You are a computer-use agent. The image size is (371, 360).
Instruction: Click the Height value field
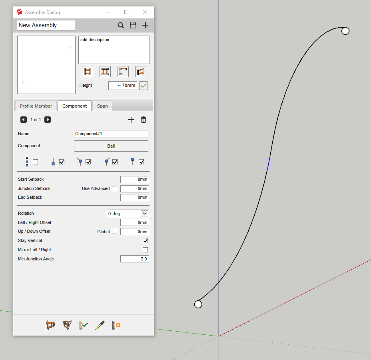(123, 86)
